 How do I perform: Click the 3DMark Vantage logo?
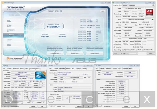point(16,8)
